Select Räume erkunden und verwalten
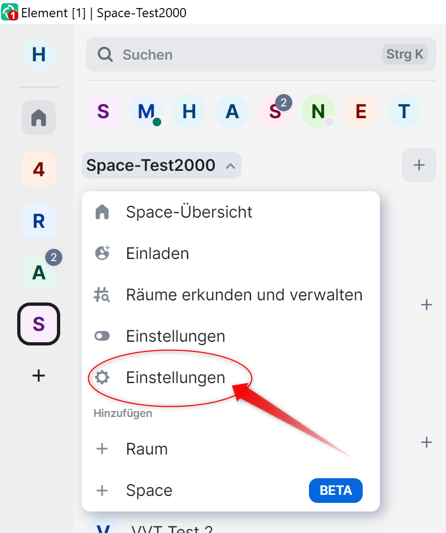 pyautogui.click(x=244, y=294)
